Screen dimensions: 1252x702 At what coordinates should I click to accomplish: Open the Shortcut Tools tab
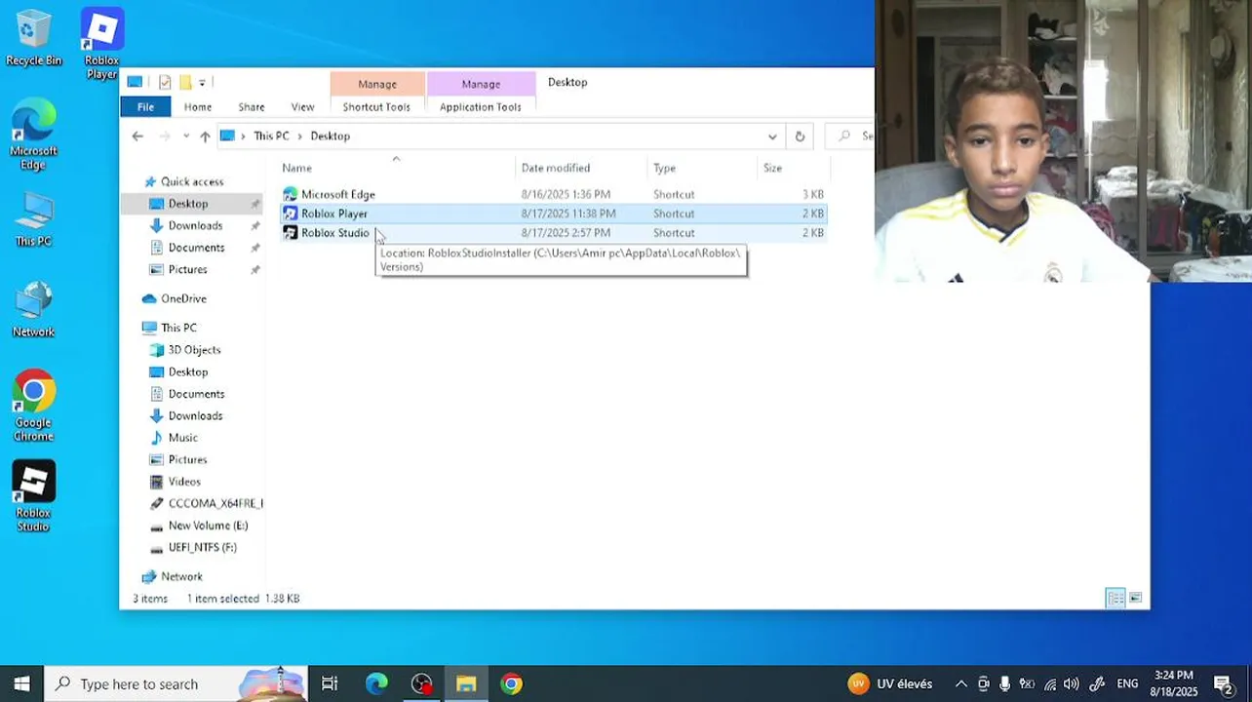[376, 107]
